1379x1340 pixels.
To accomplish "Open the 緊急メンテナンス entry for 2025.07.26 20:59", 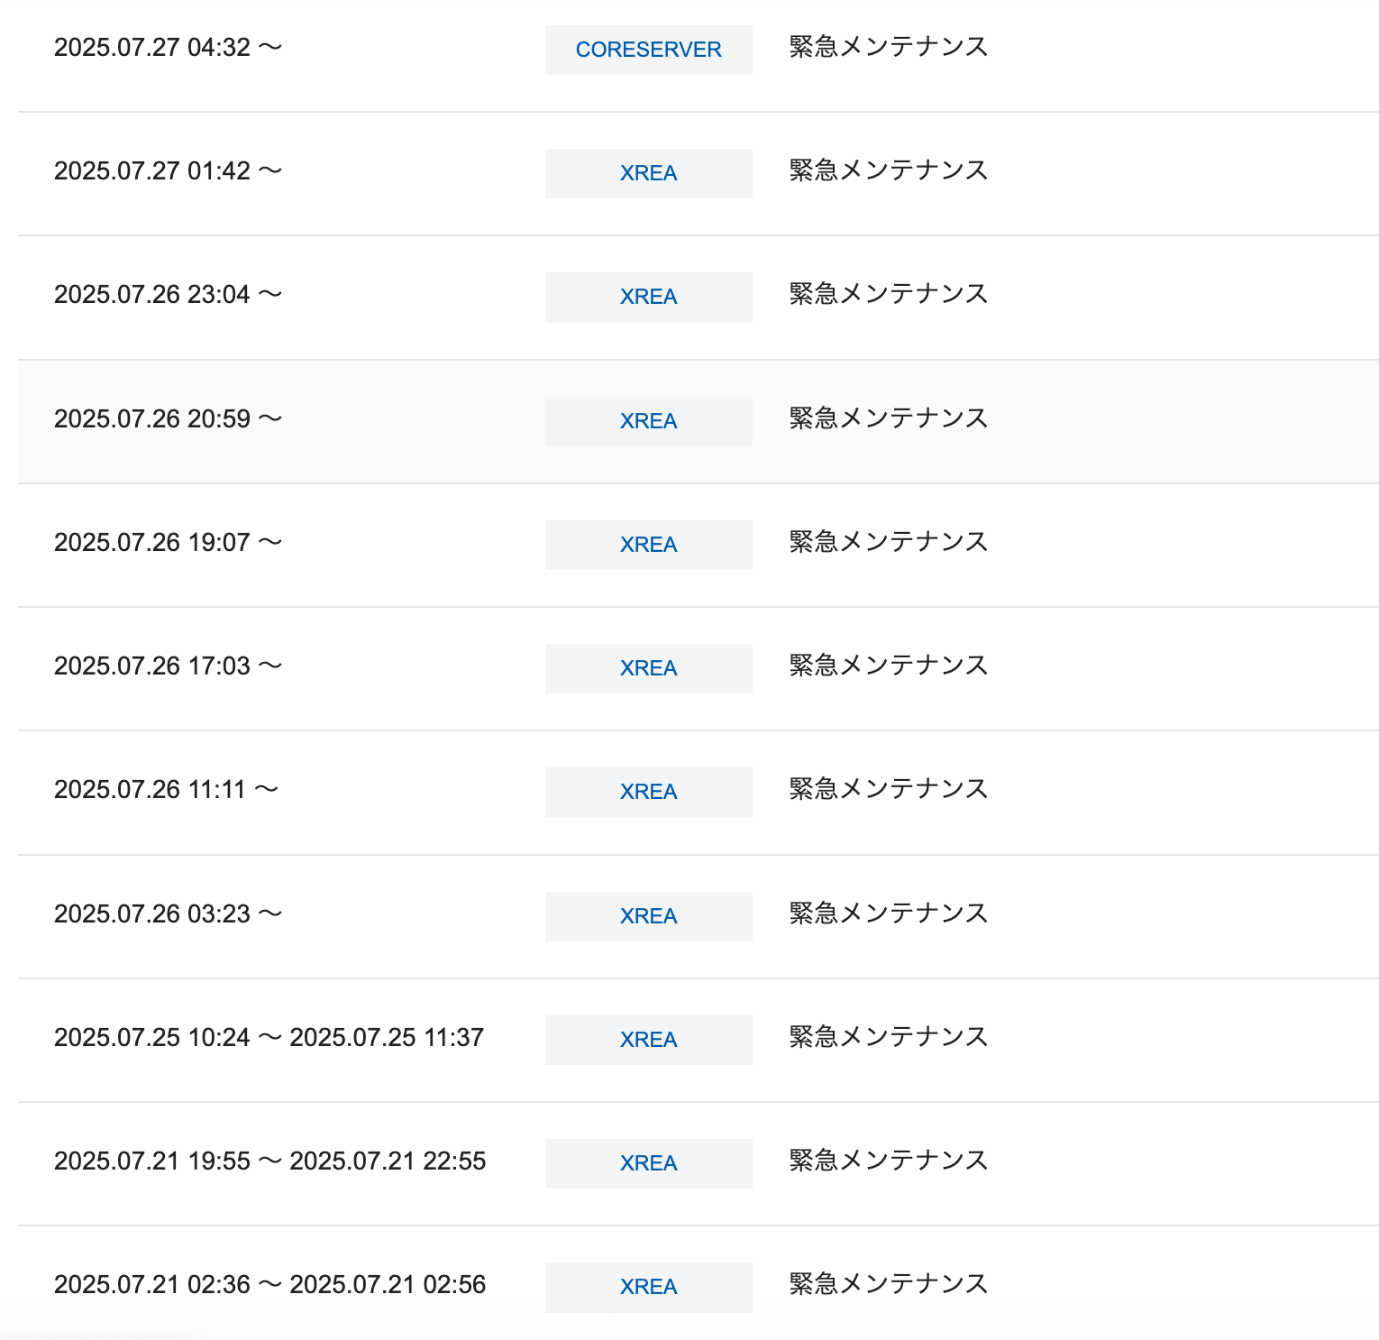I will 889,418.
